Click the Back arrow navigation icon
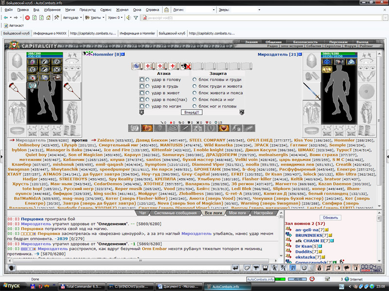389x291 pixels. 6,17
